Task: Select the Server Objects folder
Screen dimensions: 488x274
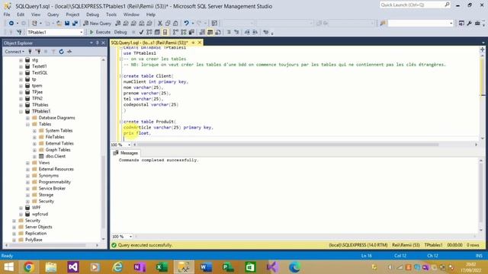Action: pos(39,227)
